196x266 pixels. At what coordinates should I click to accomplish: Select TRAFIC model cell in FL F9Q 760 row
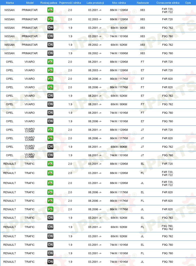(x=29, y=253)
